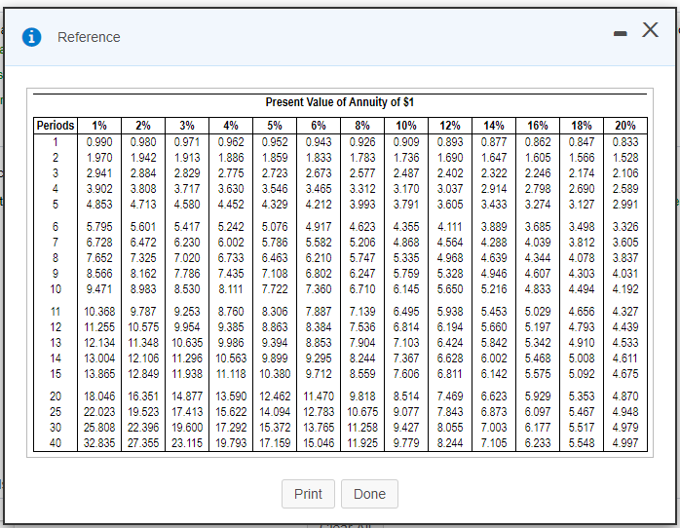Viewport: 680px width, 528px height.
Task: Click cell value 3.605 in period 5
Action: point(450,205)
